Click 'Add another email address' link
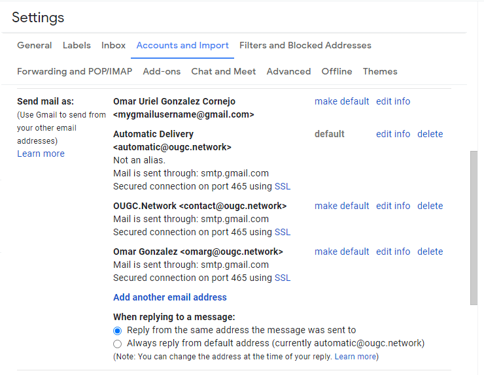The height and width of the screenshot is (375, 484). (170, 297)
